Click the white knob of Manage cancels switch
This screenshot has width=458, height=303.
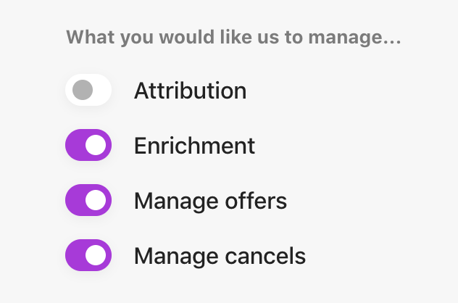(x=96, y=256)
